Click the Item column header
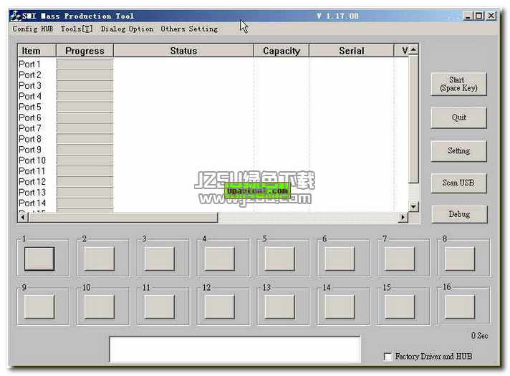The image size is (510, 376). tap(37, 51)
